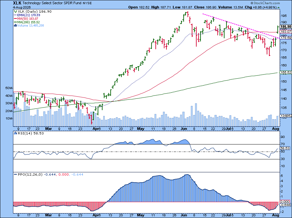
Task: Click the XLK ticker symbol in the title
Action: coord(17,3)
